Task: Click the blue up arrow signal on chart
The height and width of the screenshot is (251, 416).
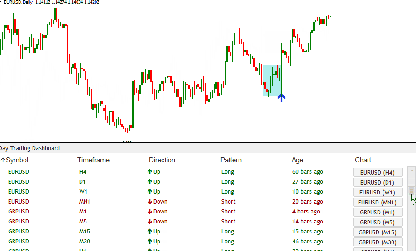Action: click(281, 97)
